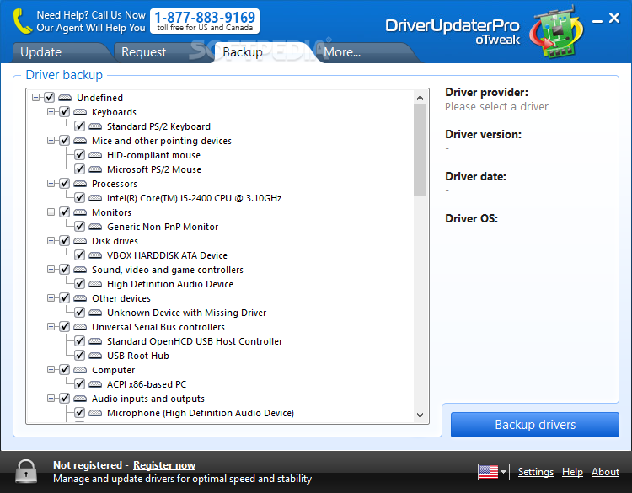Click the device icon beside USB Root Hub

click(x=95, y=356)
